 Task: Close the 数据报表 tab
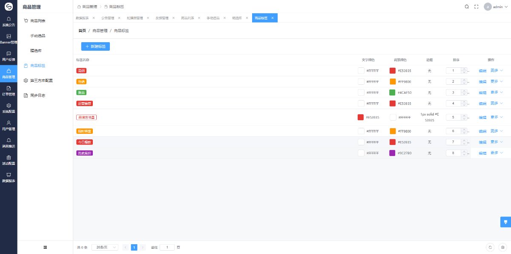coord(94,18)
